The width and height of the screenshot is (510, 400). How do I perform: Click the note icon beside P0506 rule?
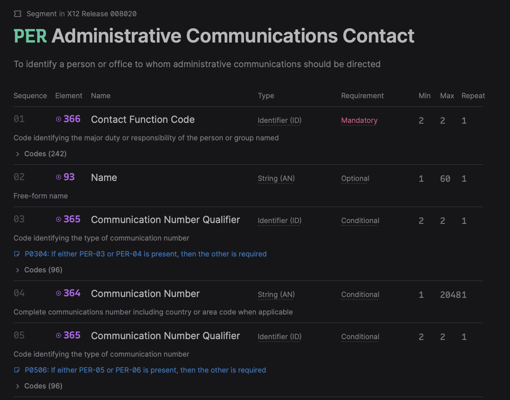point(17,370)
